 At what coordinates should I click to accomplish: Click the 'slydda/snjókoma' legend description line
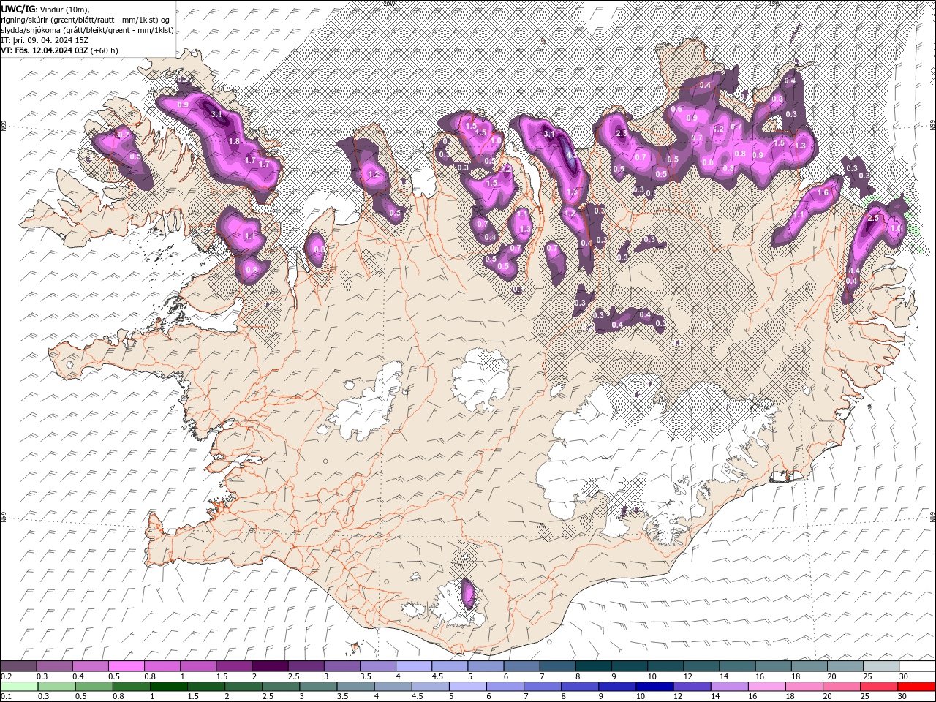(x=87, y=30)
